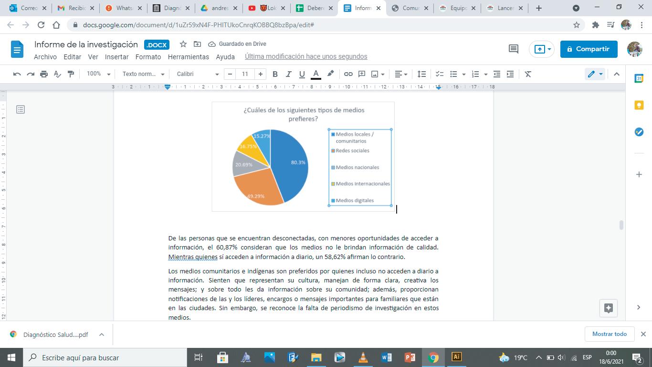This screenshot has width=652, height=367.
Task: Open the Calibri font dropdown
Action: coord(198,74)
